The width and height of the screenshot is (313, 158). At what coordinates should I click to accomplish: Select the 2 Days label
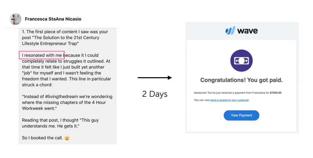click(x=155, y=94)
